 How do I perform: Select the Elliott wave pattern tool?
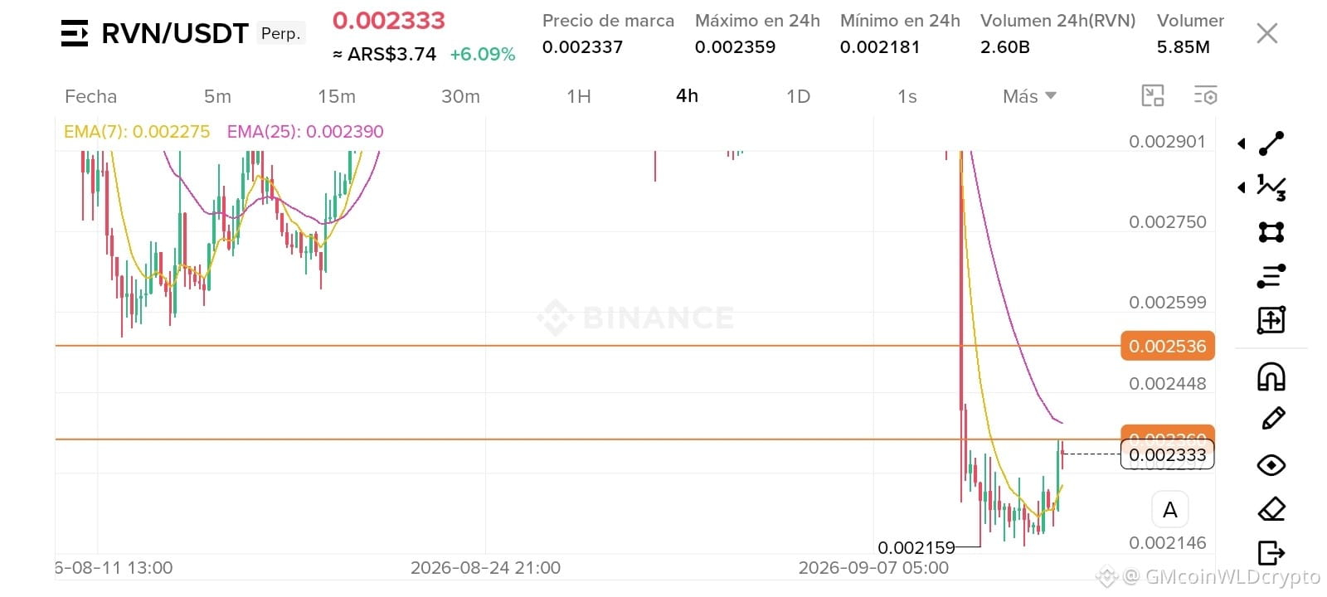point(1271,187)
